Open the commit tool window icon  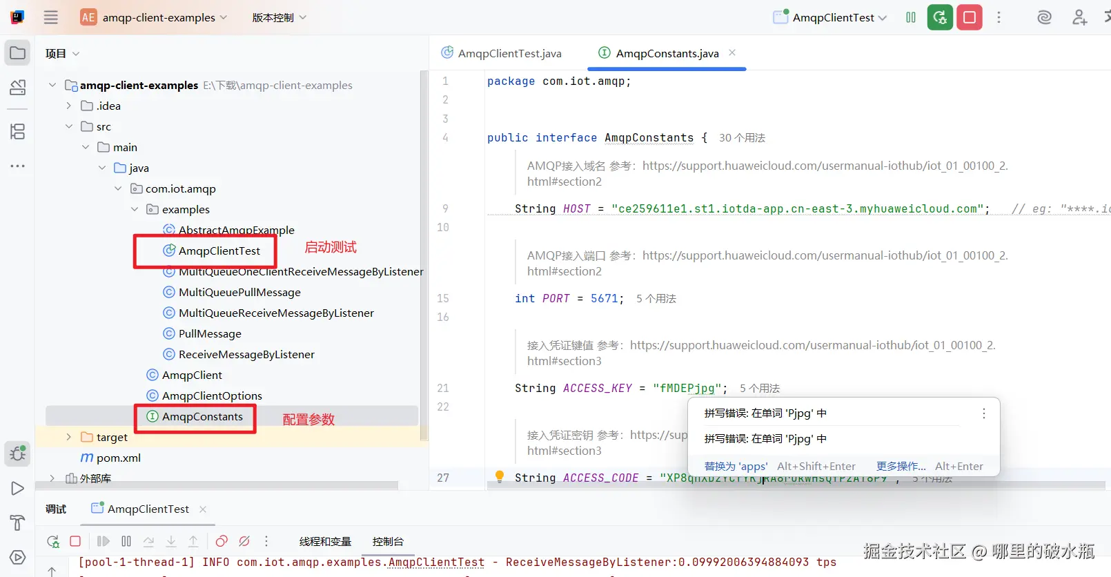click(x=18, y=87)
